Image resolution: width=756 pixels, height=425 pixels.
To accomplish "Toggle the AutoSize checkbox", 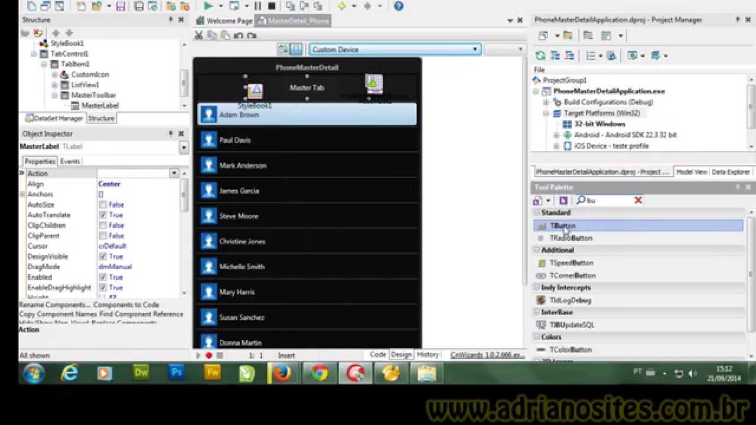I will tap(103, 205).
